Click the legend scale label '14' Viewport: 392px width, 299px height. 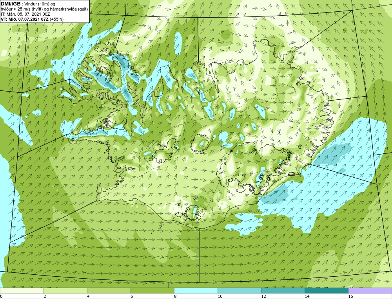307,296
